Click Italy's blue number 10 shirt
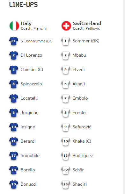This screenshot has width=125, height=194. coord(14,127)
